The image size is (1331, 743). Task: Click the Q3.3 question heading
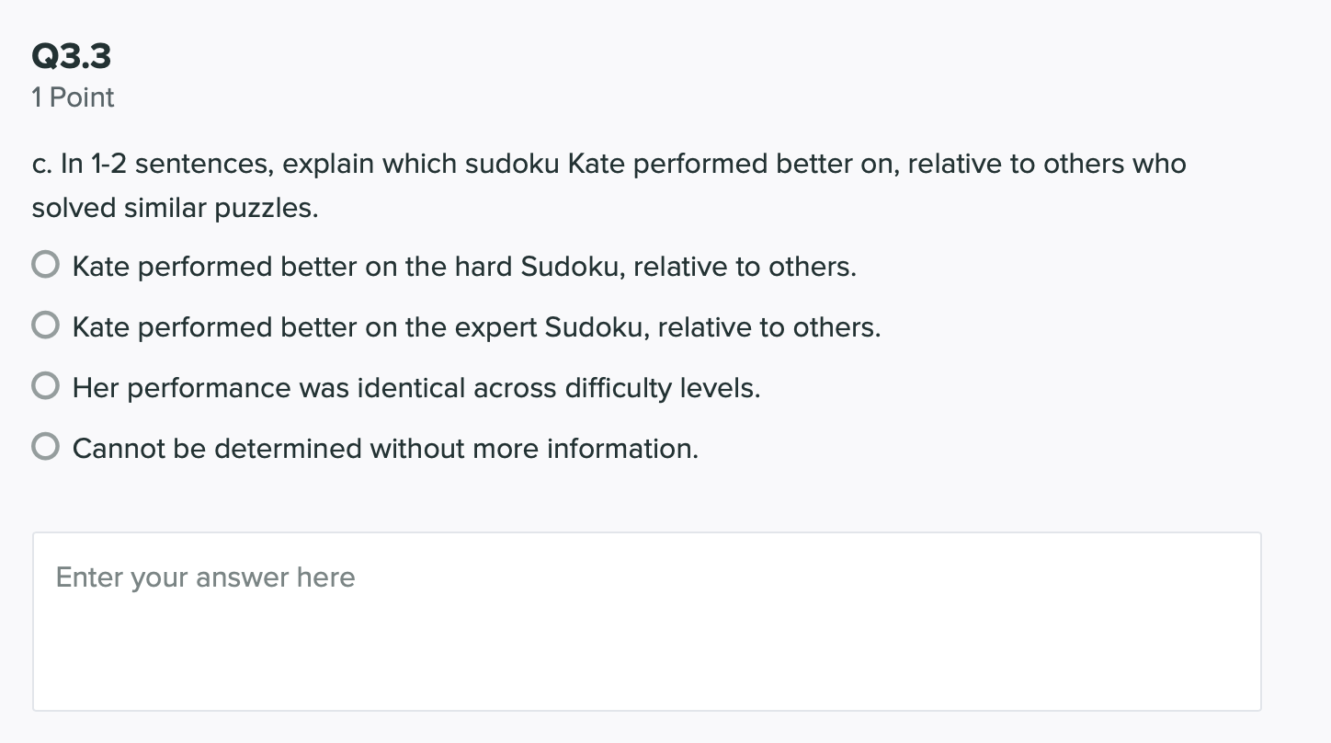coord(72,57)
